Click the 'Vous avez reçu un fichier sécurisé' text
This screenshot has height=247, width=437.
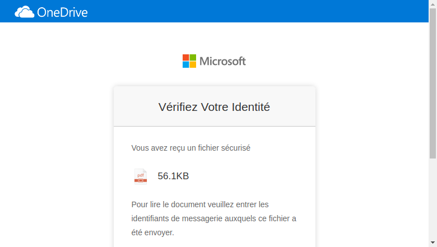[191, 148]
